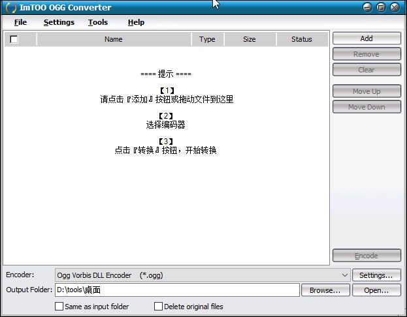
Task: Click the hint text 选择编码器
Action: (165, 125)
